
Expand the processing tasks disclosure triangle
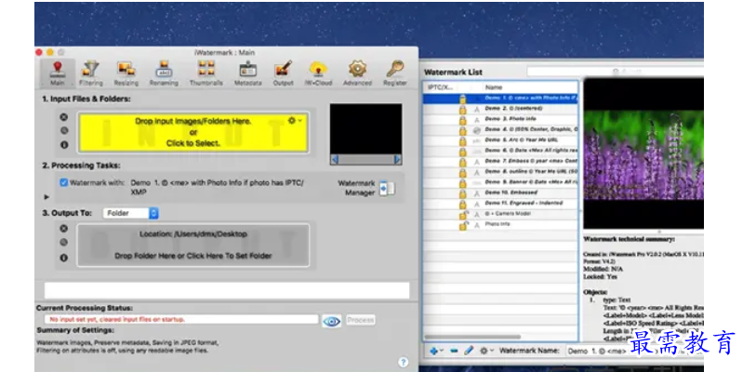[46, 196]
